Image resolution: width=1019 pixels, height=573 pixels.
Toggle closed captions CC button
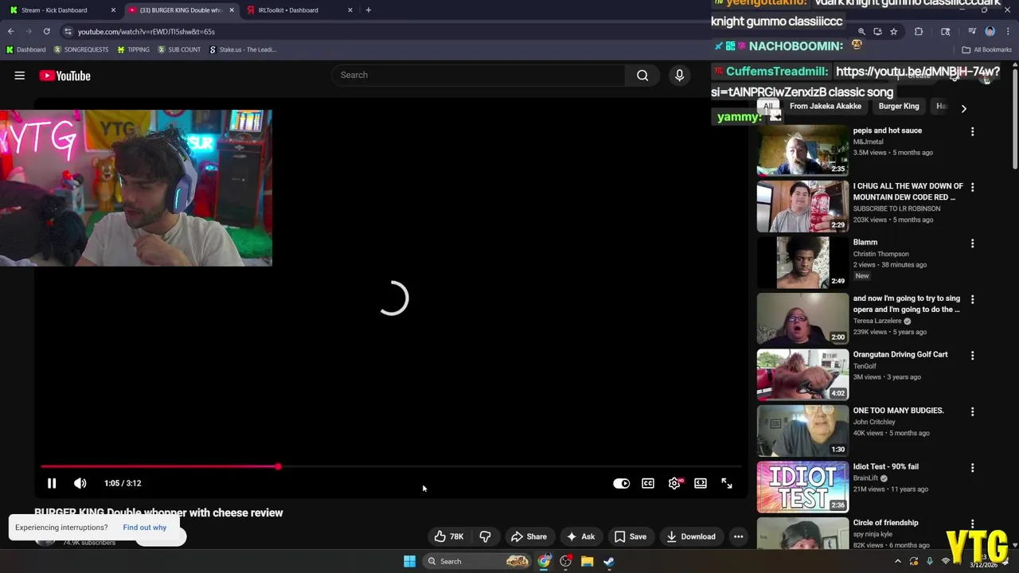pos(648,483)
